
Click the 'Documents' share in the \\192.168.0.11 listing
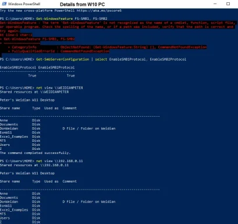click(x=9, y=198)
